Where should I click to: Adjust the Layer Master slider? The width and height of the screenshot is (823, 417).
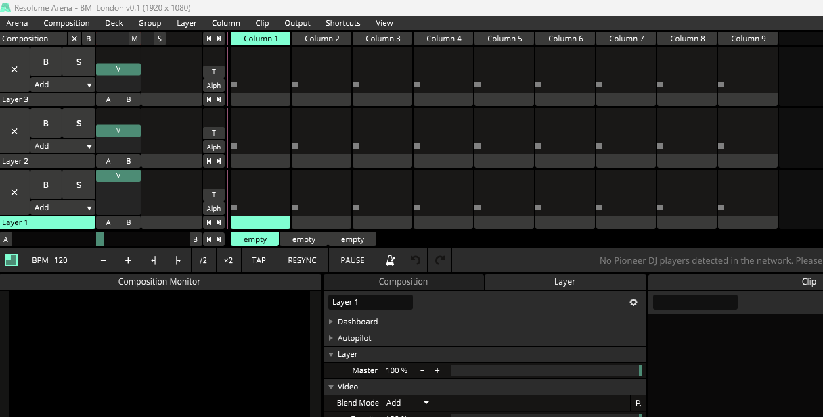pos(545,370)
